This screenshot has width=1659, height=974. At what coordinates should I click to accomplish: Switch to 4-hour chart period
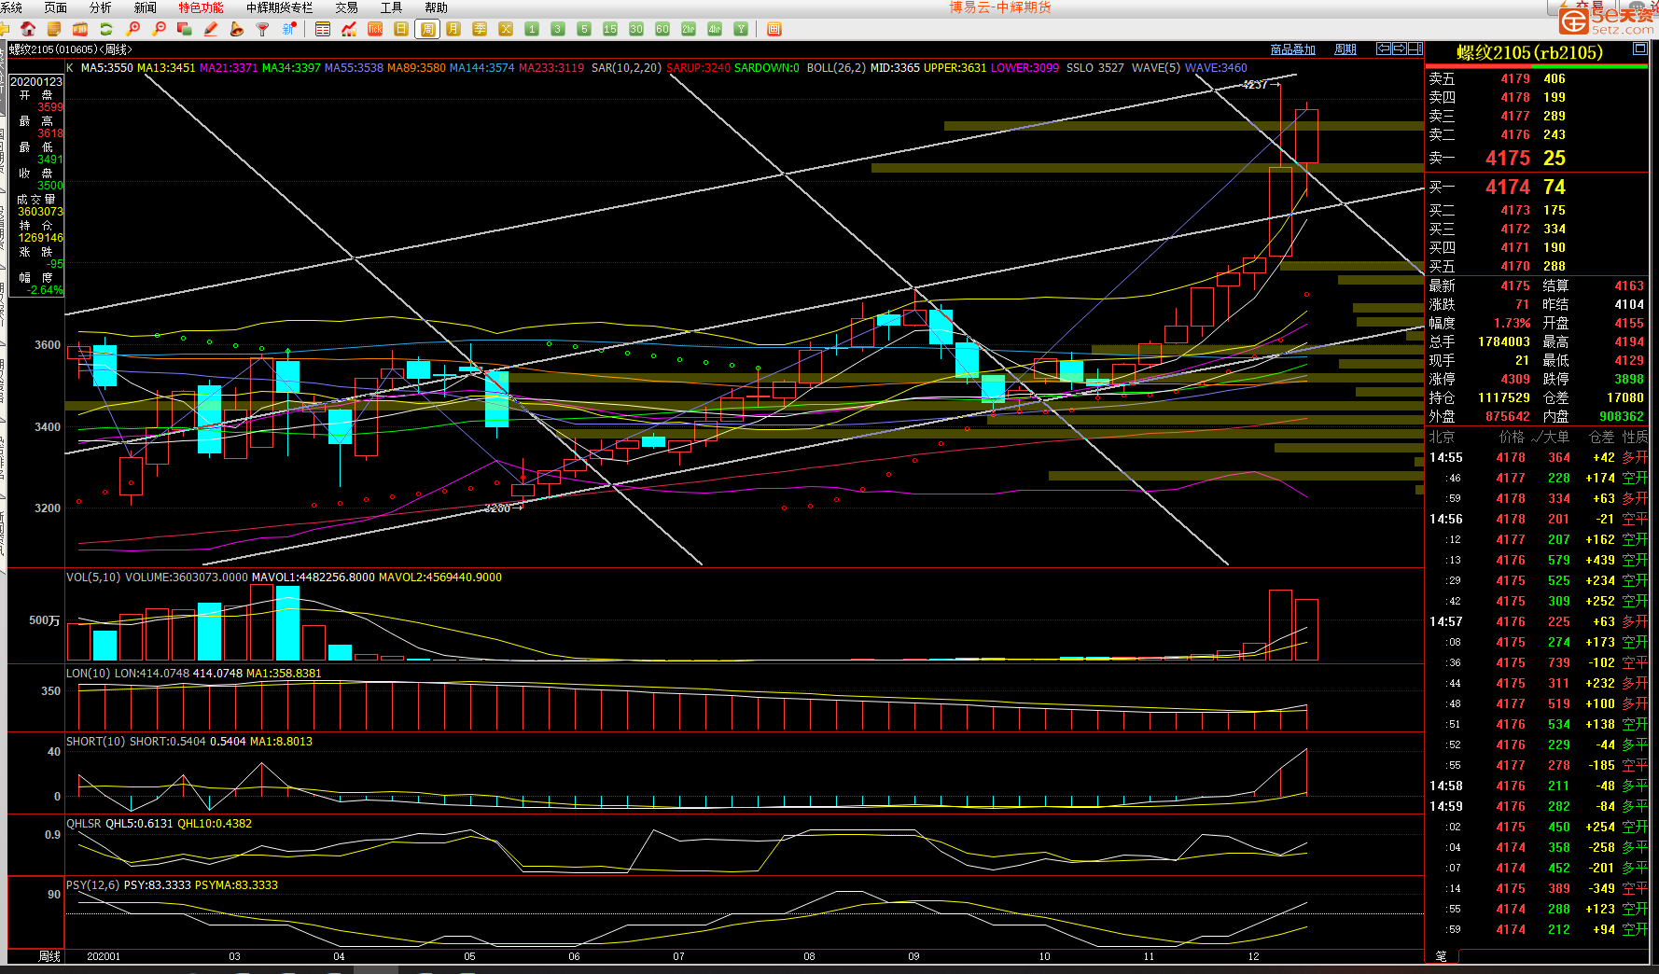coord(715,29)
